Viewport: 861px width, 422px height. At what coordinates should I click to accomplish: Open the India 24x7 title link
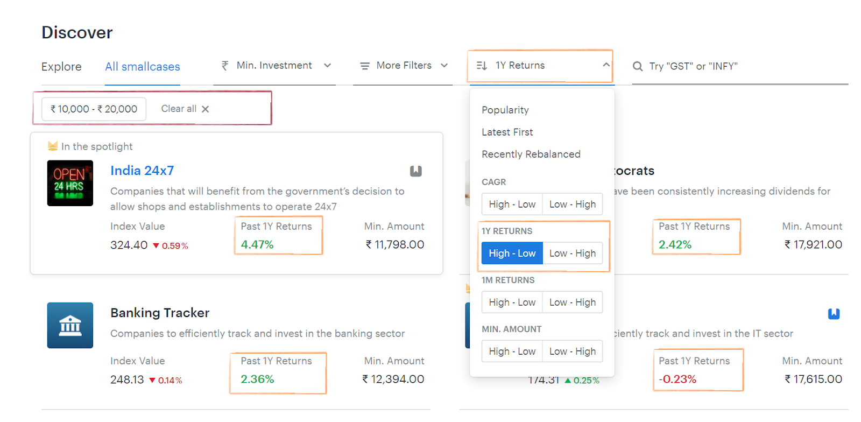pyautogui.click(x=142, y=171)
